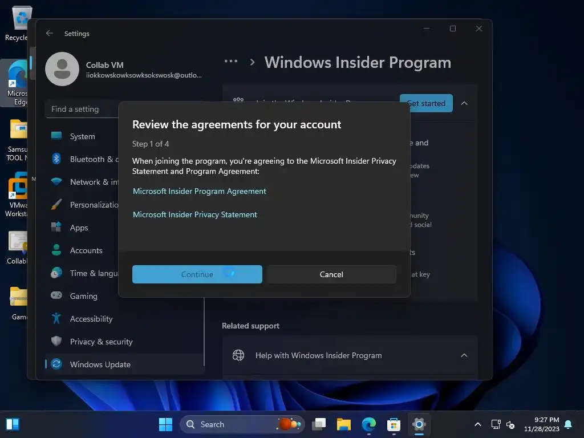Open the breadcrumb ellipsis menu
Image resolution: width=584 pixels, height=438 pixels.
(231, 61)
